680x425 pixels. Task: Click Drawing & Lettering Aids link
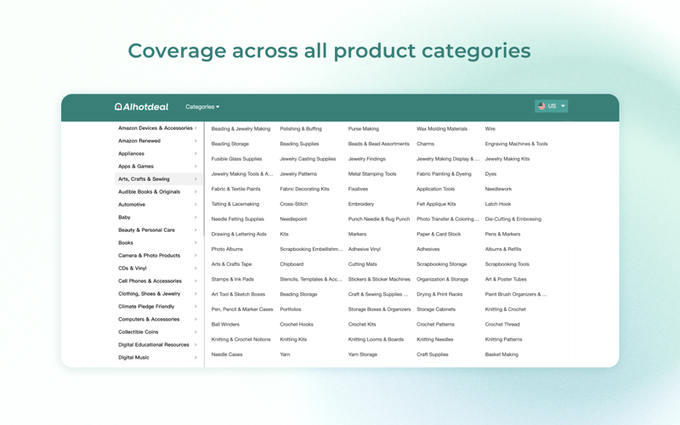coord(239,235)
